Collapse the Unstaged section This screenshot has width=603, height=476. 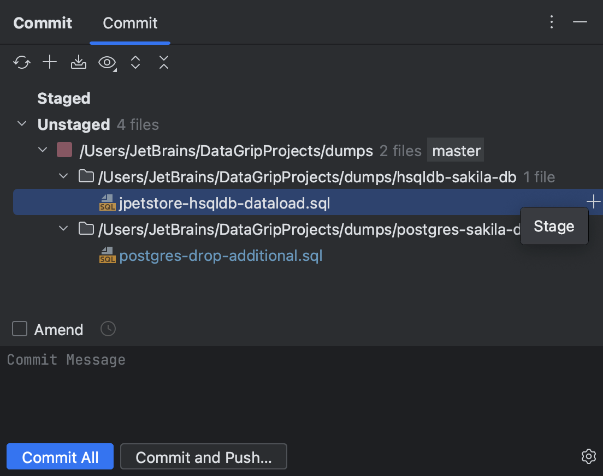21,124
